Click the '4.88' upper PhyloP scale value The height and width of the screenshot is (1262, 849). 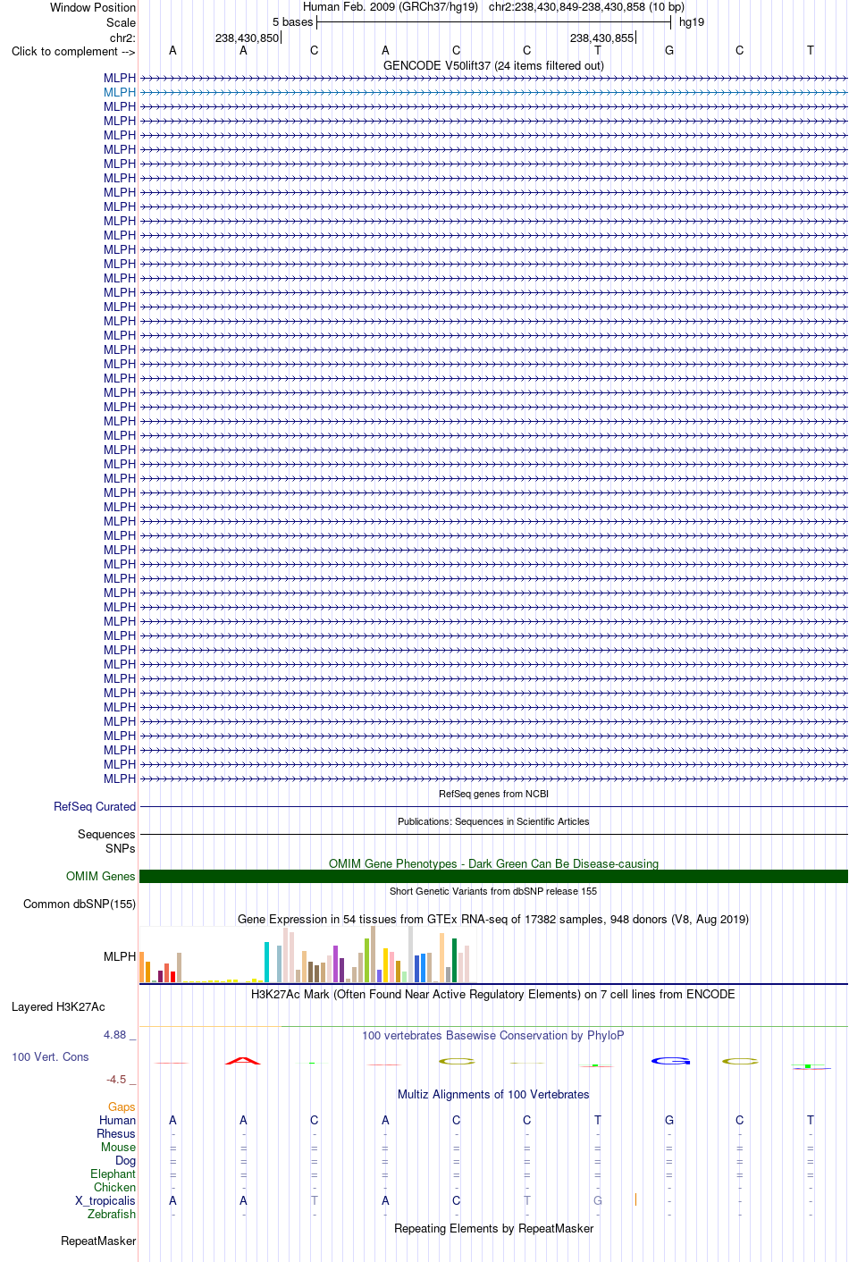115,1034
